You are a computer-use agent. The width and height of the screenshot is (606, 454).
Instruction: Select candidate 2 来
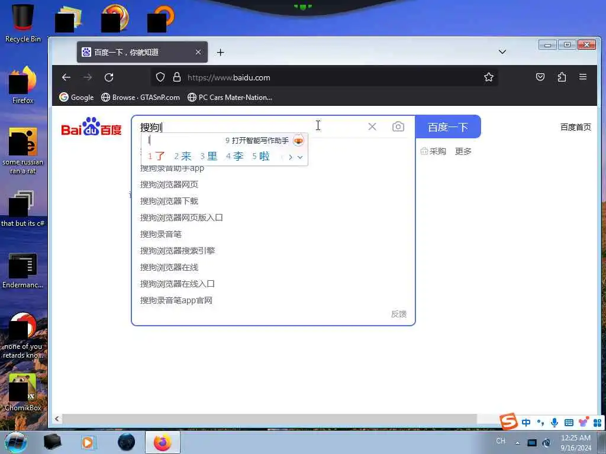182,156
